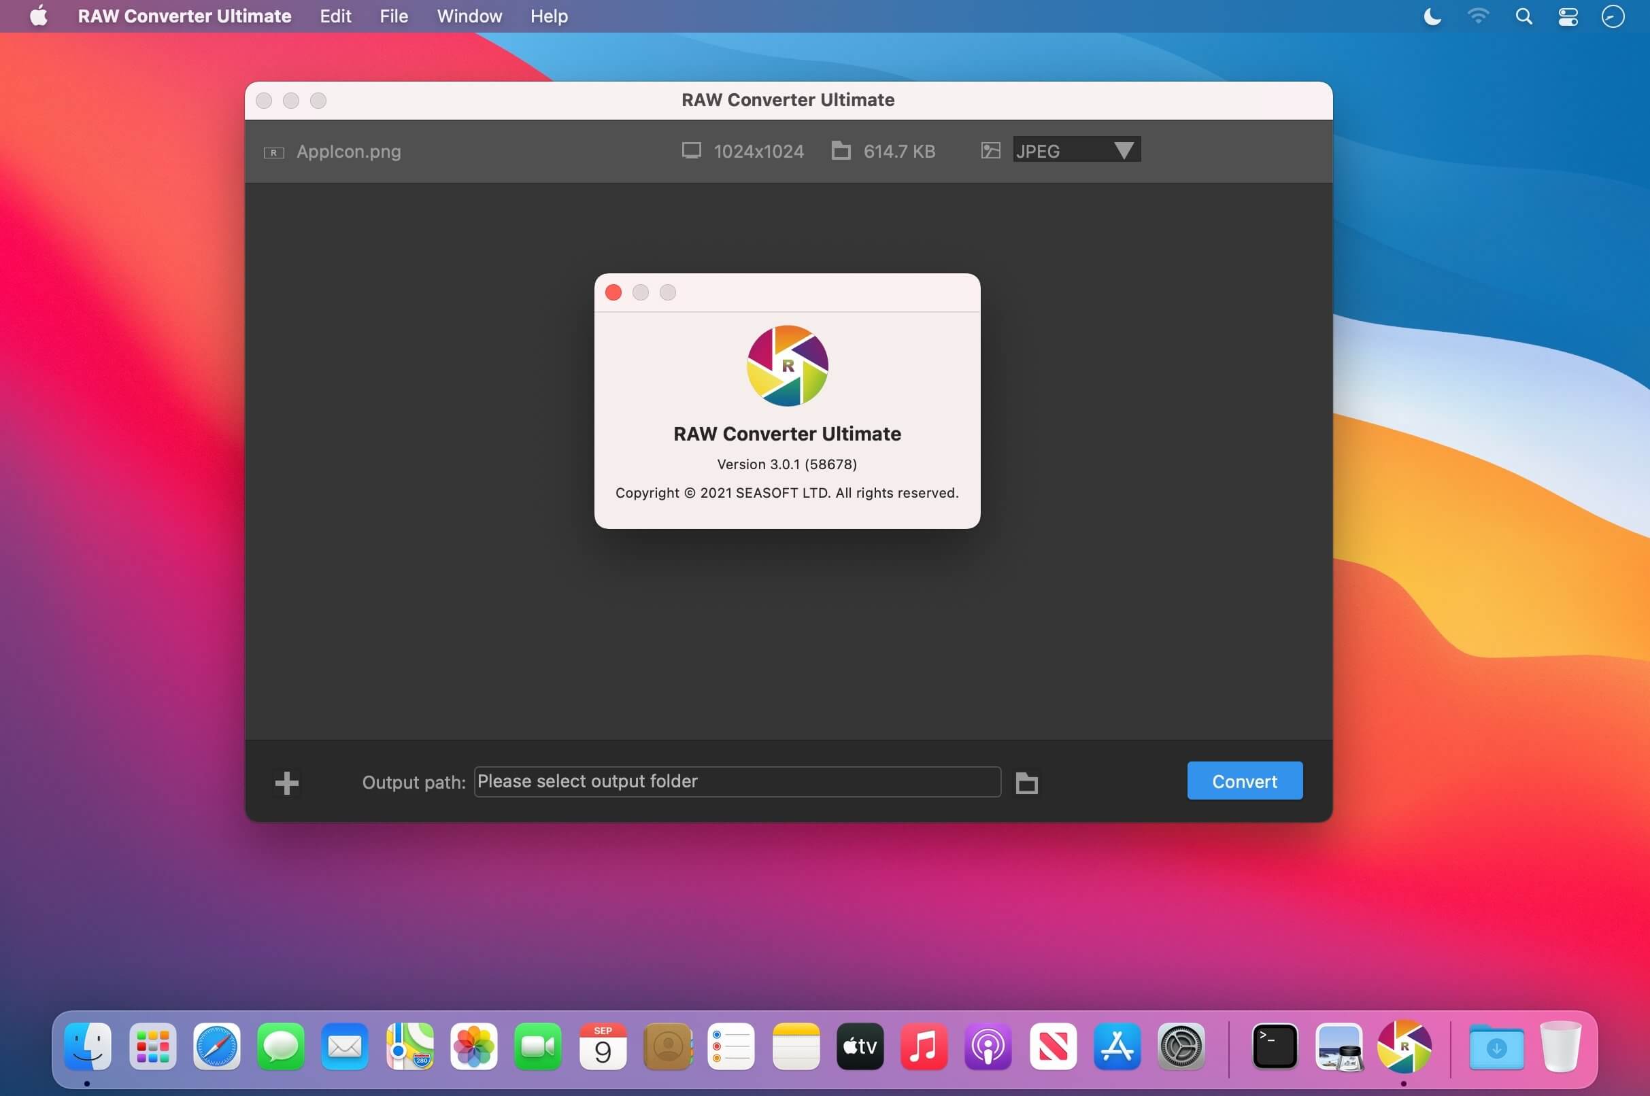Open Finder from the Dock
Screen dimensions: 1650x1096
[x=88, y=1046]
